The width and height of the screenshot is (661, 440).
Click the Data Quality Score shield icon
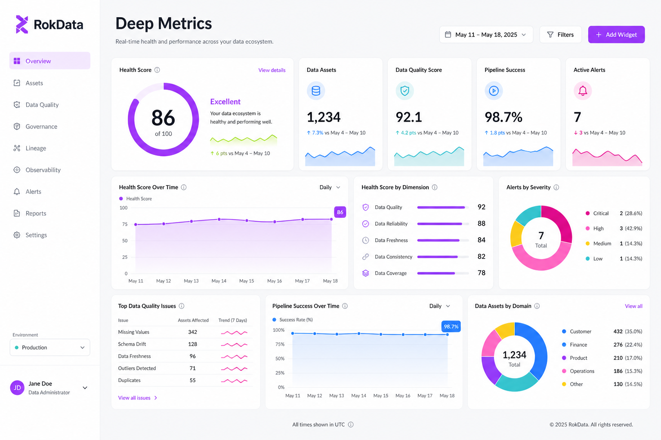coord(405,91)
